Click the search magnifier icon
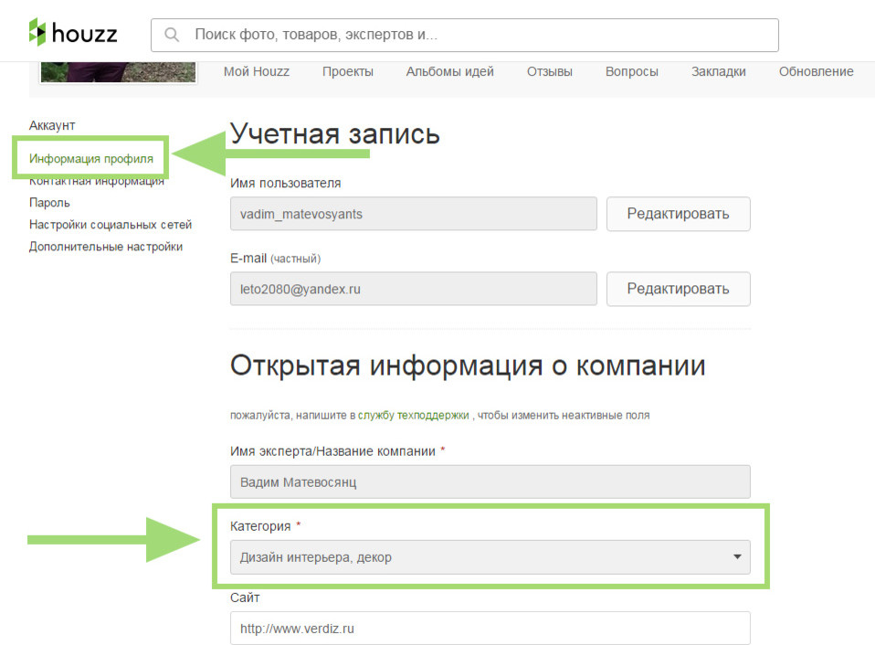Image resolution: width=875 pixels, height=645 pixels. click(x=173, y=34)
